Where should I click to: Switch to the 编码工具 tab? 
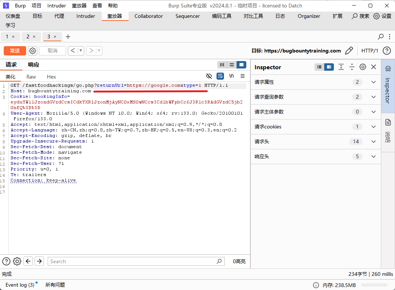click(222, 16)
